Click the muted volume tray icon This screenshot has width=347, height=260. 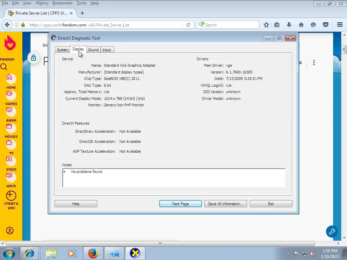pyautogui.click(x=313, y=254)
